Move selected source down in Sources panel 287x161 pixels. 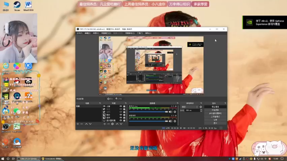[x=121, y=124]
